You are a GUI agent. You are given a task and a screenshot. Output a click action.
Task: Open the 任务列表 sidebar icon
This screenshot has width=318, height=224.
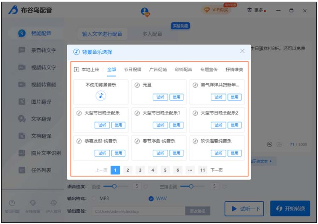point(22,170)
